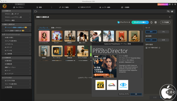Open the account profile icon

(x=170, y=4)
